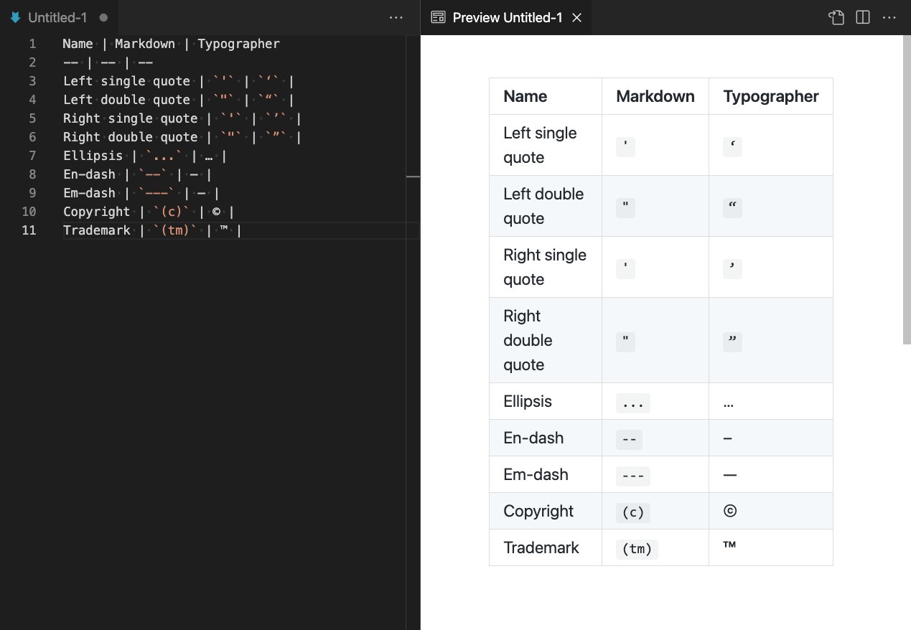The height and width of the screenshot is (630, 911).
Task: Click the Show Source icon in the preview toolbar
Action: click(836, 17)
